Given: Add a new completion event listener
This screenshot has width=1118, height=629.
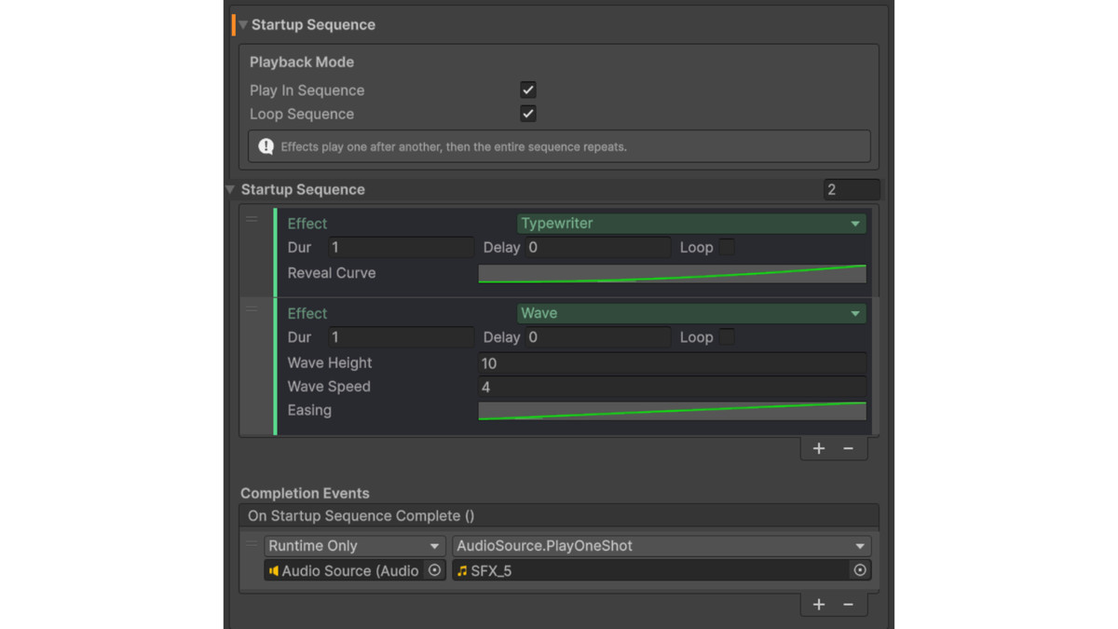Looking at the screenshot, I should pyautogui.click(x=819, y=605).
